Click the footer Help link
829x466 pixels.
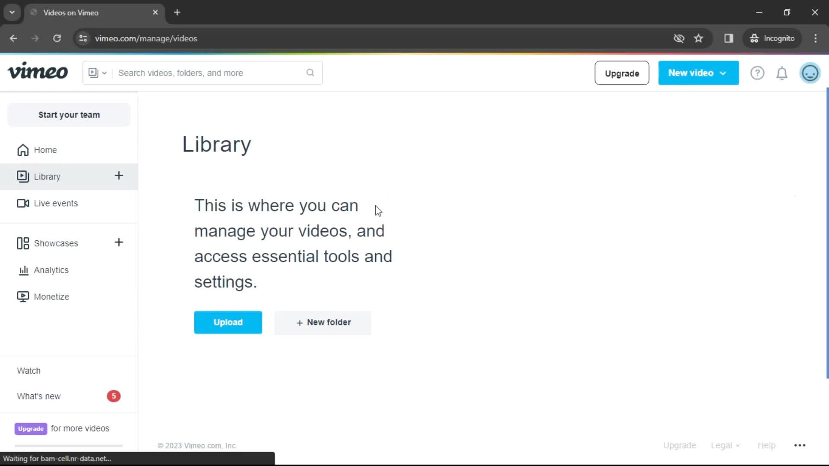(x=766, y=445)
